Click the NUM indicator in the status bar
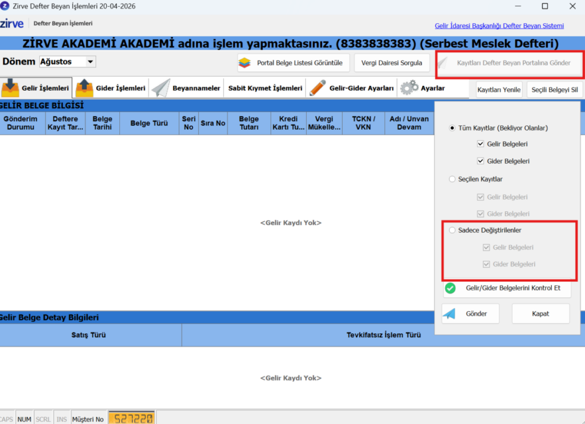 click(24, 419)
